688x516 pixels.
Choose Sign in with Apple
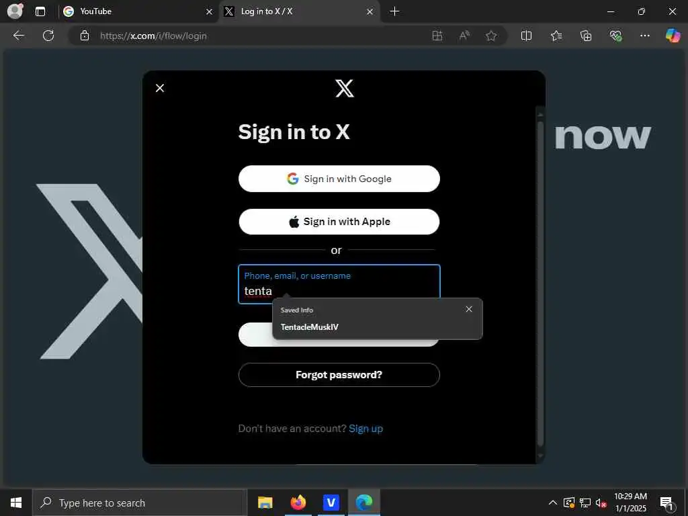(339, 222)
